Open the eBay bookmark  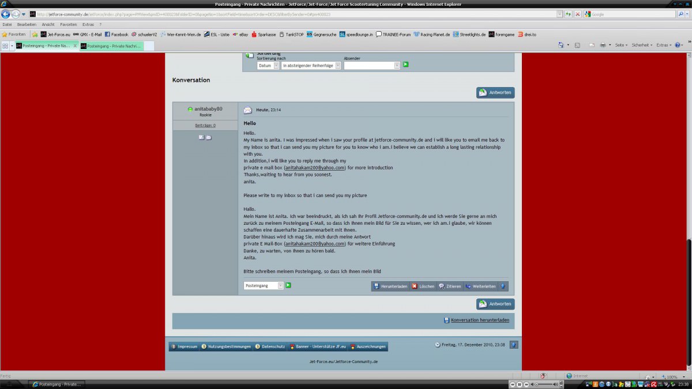pyautogui.click(x=240, y=35)
